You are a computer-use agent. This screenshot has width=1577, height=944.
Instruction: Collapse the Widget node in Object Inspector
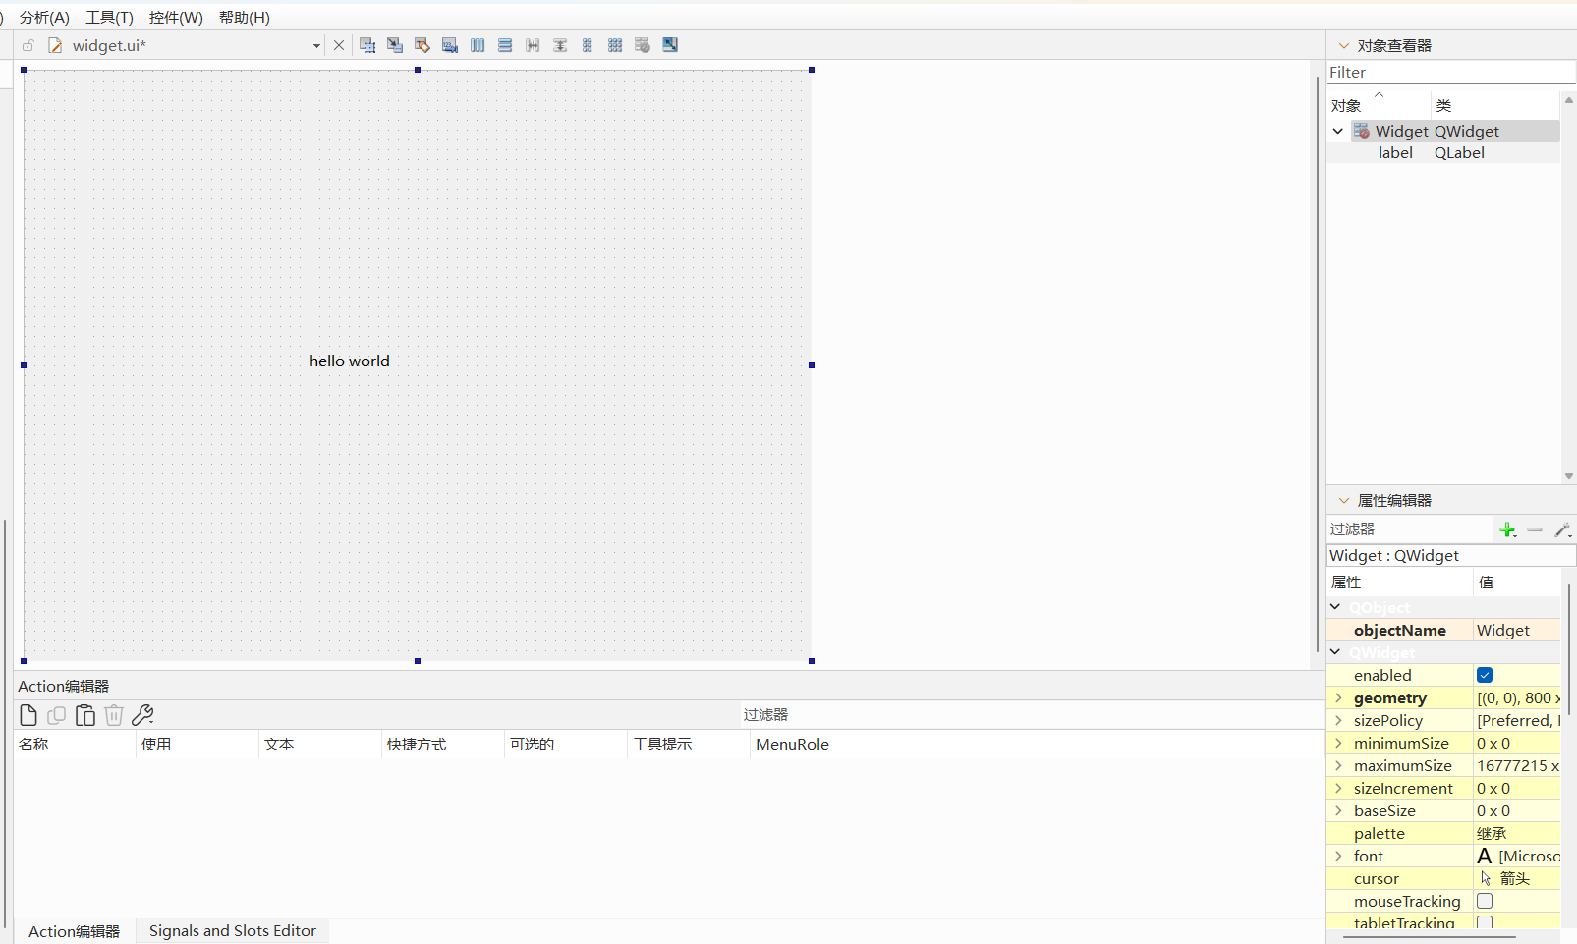click(1338, 131)
